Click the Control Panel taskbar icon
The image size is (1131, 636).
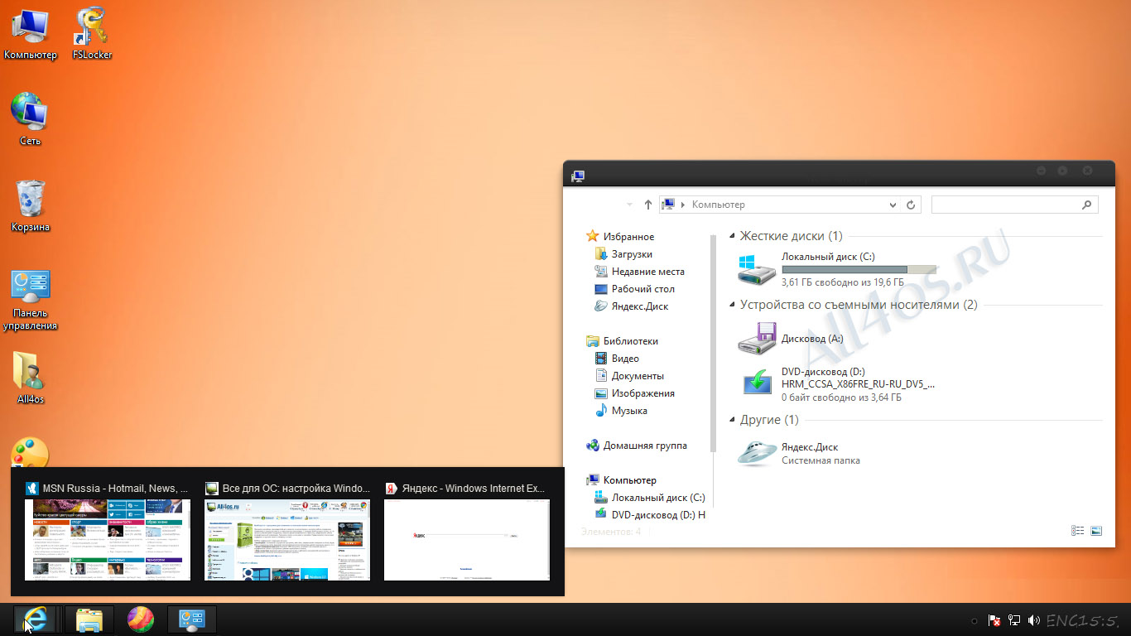pos(192,619)
